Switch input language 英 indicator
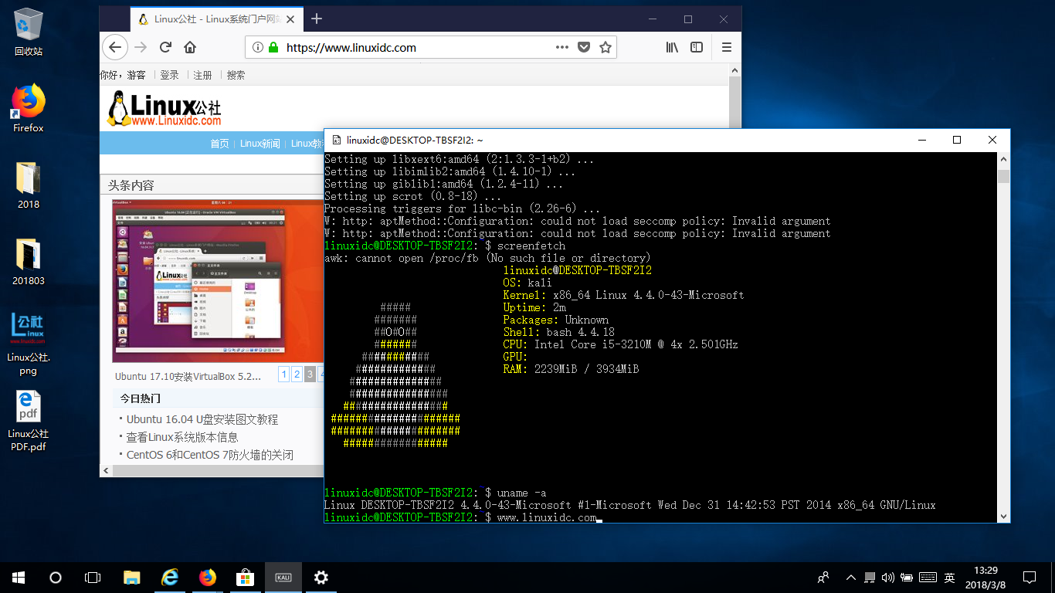Image resolution: width=1055 pixels, height=593 pixels. [x=949, y=578]
